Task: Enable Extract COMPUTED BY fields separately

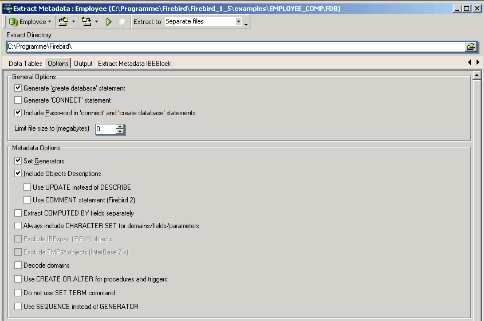Action: (18, 213)
